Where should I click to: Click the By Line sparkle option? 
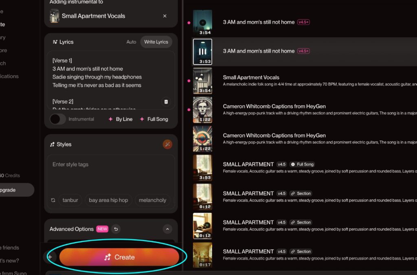[120, 119]
